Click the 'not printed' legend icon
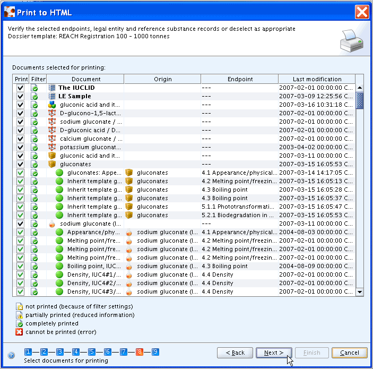The height and width of the screenshot is (369, 373). coord(19,307)
